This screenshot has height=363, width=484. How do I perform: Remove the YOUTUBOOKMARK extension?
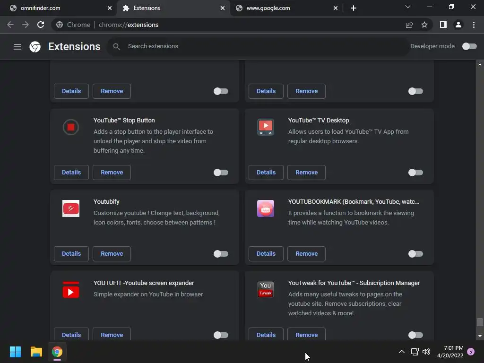pos(306,254)
